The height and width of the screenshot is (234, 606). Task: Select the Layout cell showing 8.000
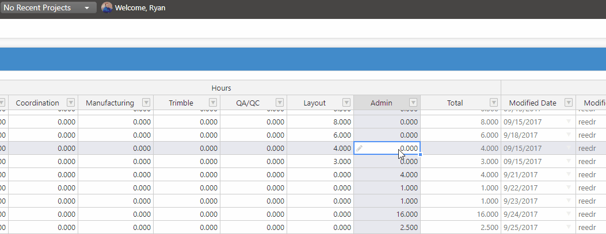tap(320, 122)
